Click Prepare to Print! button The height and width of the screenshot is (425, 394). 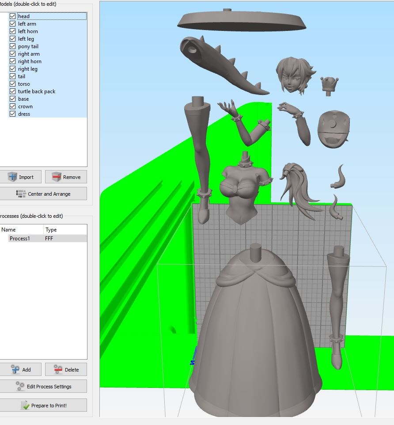pyautogui.click(x=43, y=405)
